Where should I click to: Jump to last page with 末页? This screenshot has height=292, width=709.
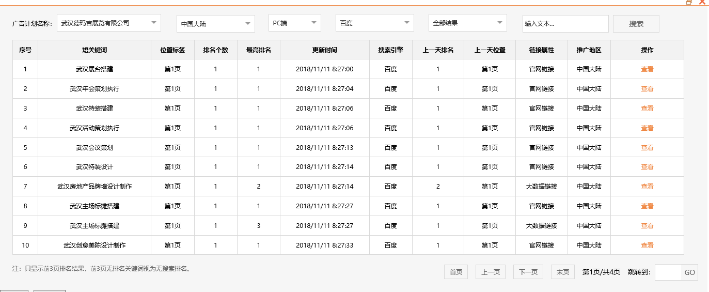pos(563,272)
